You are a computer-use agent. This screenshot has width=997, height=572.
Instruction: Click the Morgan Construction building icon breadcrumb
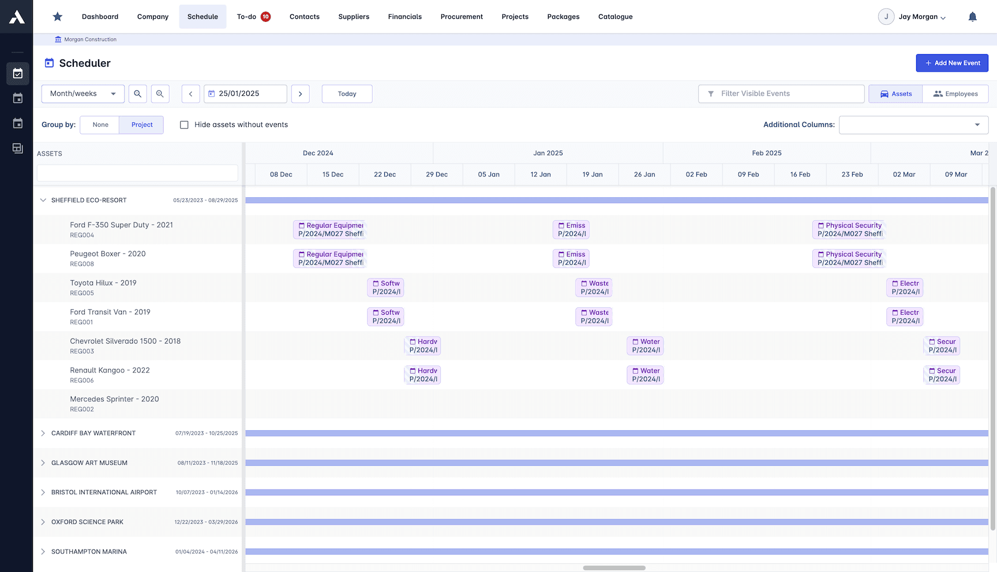(58, 39)
